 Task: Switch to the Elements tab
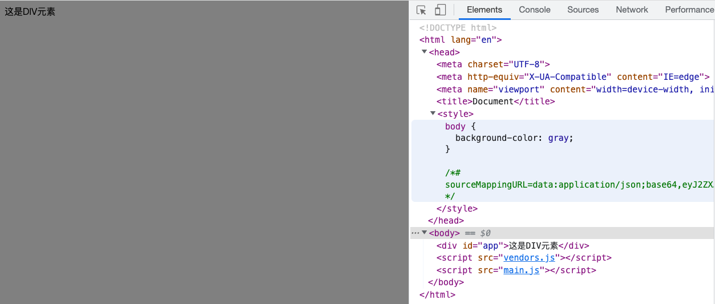pos(484,10)
